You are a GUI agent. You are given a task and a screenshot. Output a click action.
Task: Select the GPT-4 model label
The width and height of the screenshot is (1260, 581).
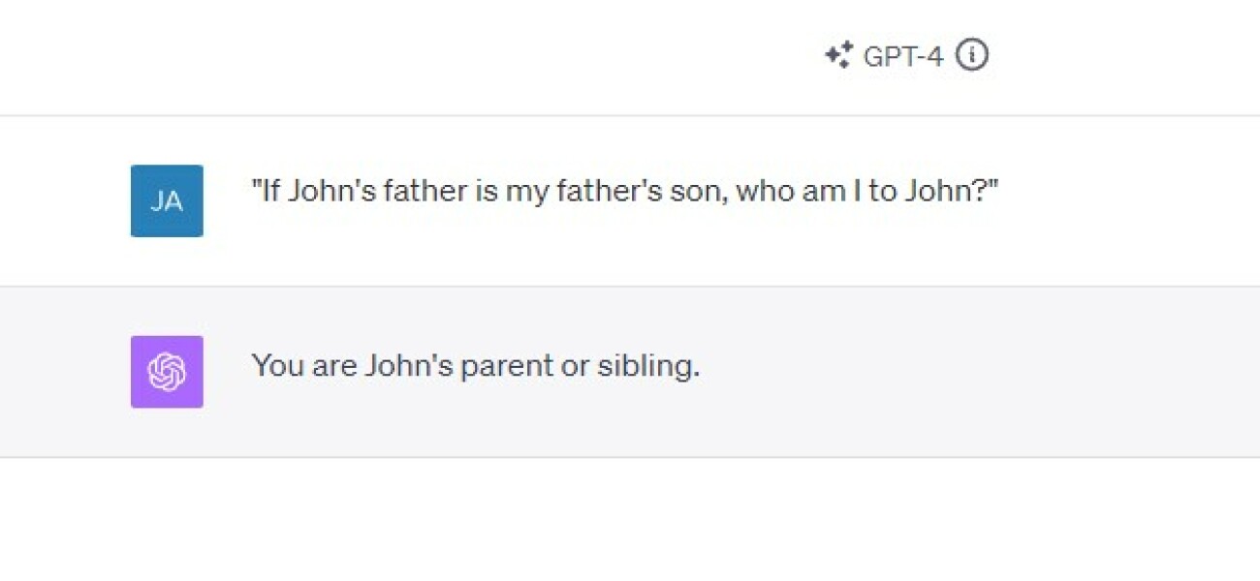(x=902, y=56)
